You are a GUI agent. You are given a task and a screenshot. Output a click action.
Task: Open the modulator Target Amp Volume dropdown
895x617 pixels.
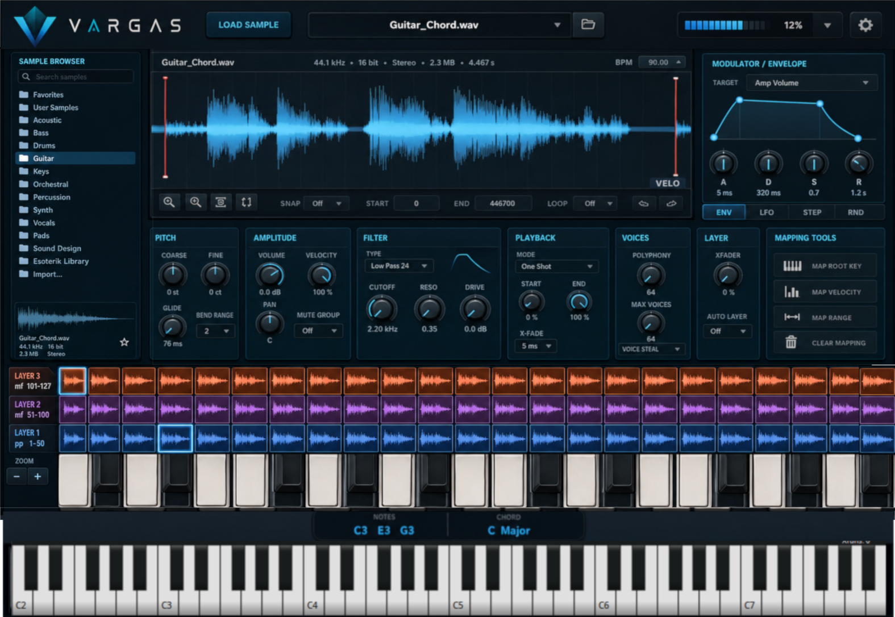(x=812, y=83)
